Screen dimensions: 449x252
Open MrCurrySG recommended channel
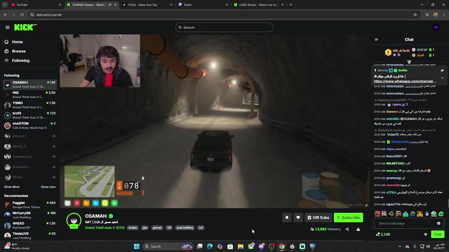pos(30,215)
